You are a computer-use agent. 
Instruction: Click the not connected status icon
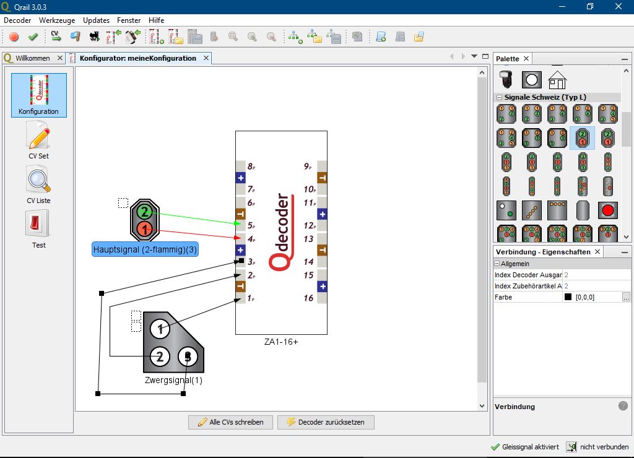pos(571,447)
